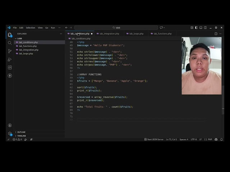
Task: Toggle the secondary side bar
Action: pos(205,28)
